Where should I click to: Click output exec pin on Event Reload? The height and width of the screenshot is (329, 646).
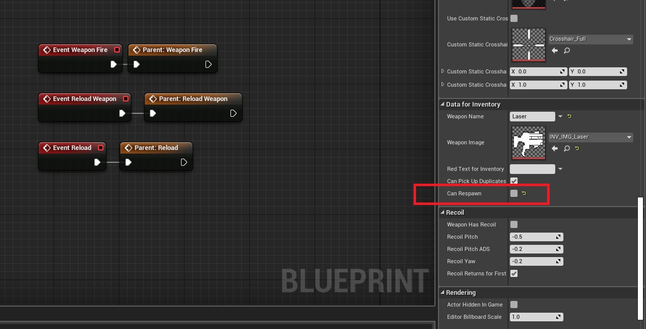pyautogui.click(x=97, y=162)
